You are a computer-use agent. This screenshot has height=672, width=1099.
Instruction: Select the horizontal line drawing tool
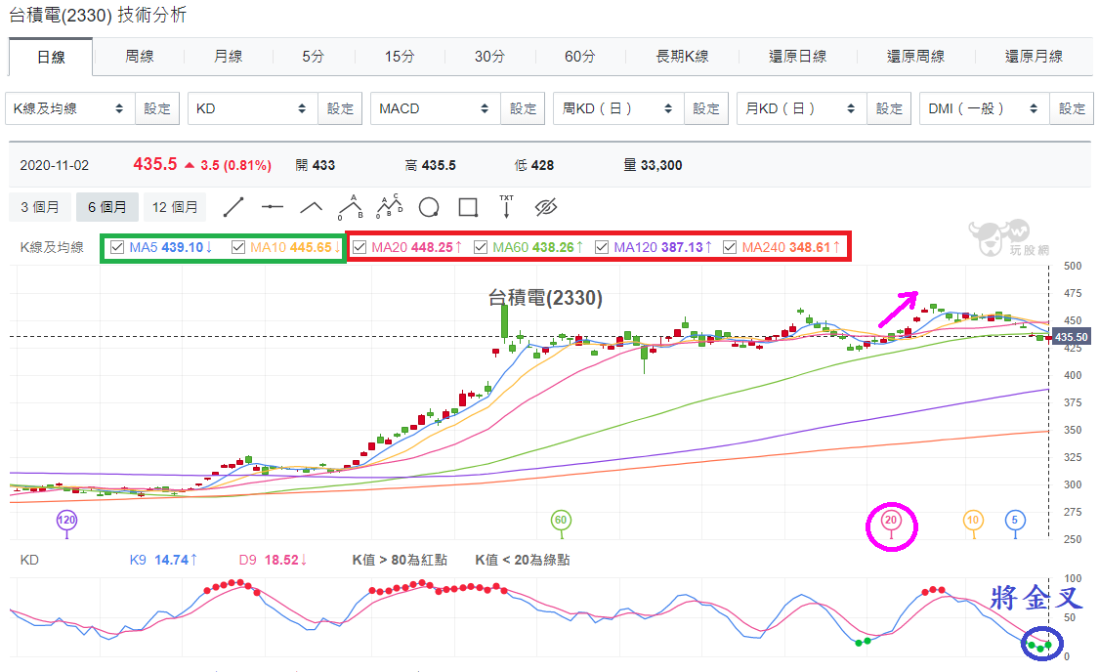(272, 207)
